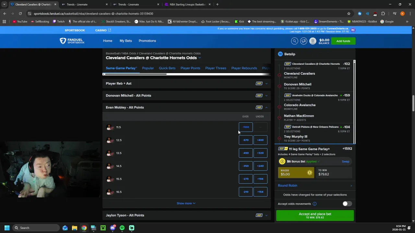Open the Chrome extensions puzzle icon
The width and height of the screenshot is (415, 233).
(x=383, y=14)
